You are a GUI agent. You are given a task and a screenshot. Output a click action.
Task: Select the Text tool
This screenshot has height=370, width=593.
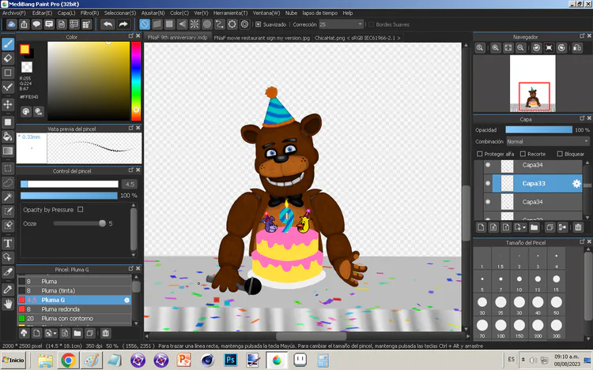(x=8, y=243)
